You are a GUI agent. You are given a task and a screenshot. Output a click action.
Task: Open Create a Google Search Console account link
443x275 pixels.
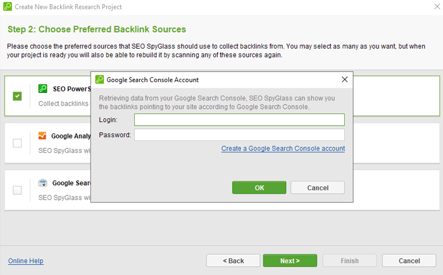283,149
